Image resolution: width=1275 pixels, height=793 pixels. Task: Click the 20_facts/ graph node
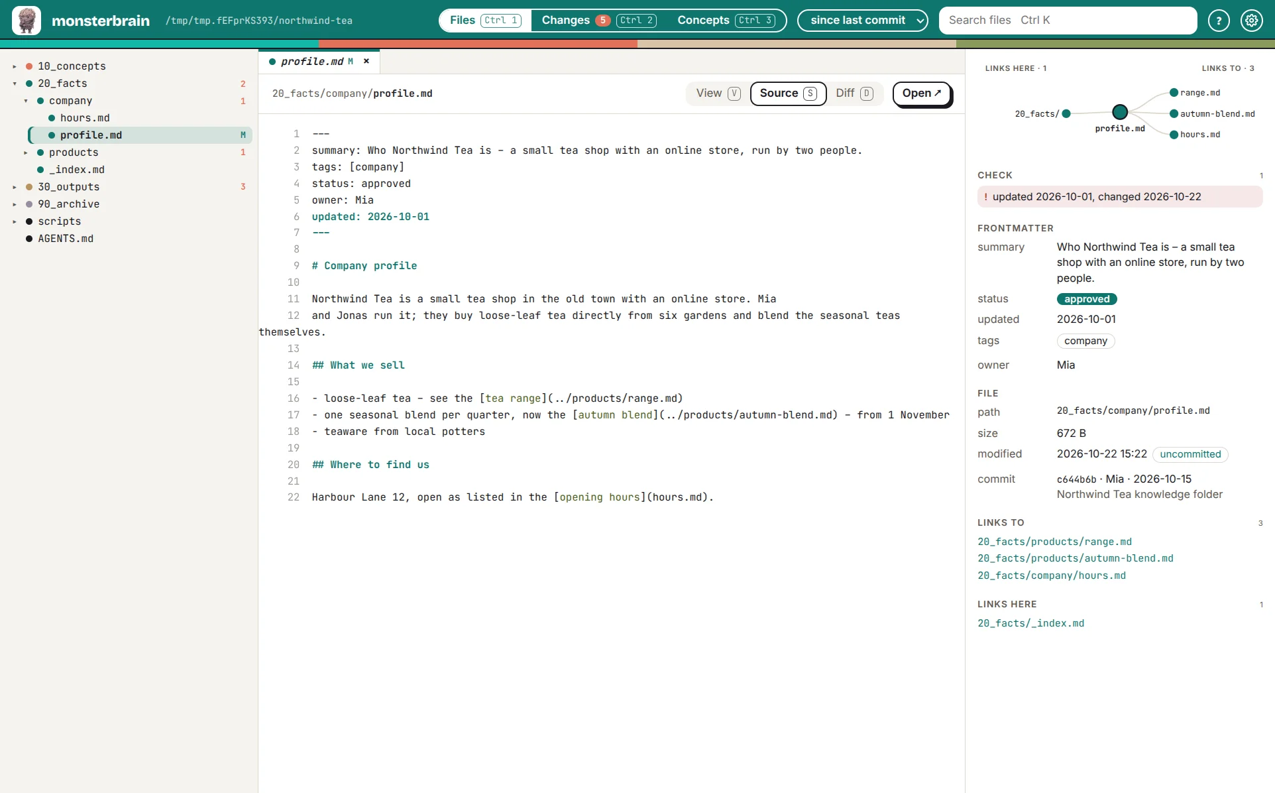coord(1066,114)
